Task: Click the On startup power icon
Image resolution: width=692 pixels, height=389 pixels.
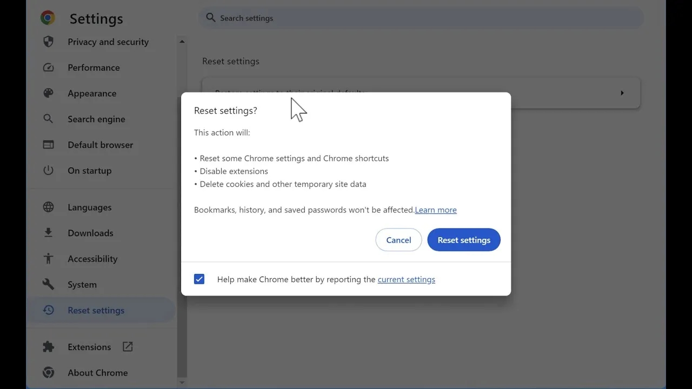Action: (x=48, y=171)
